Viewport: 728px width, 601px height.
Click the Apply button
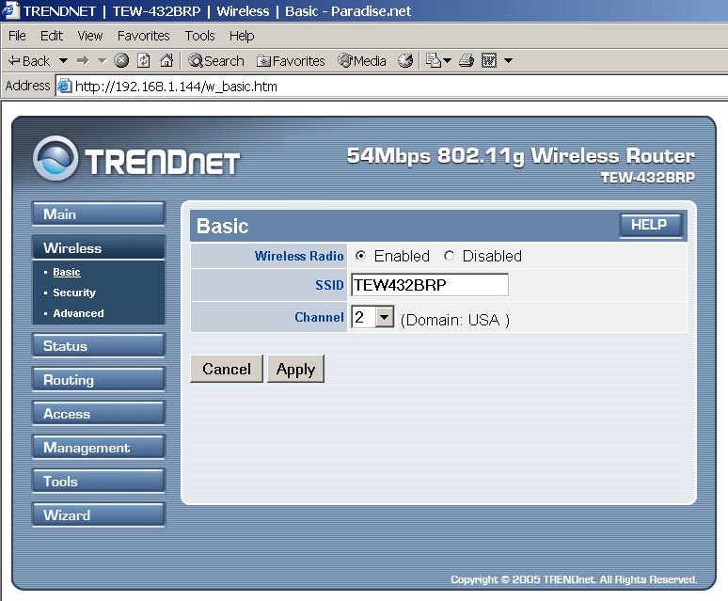(295, 369)
